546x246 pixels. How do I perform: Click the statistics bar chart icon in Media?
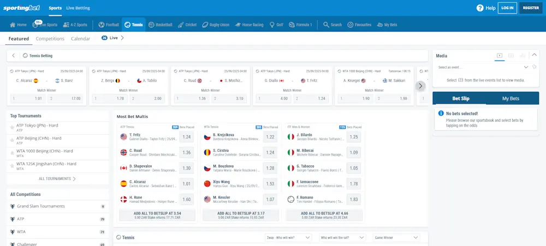tap(523, 55)
